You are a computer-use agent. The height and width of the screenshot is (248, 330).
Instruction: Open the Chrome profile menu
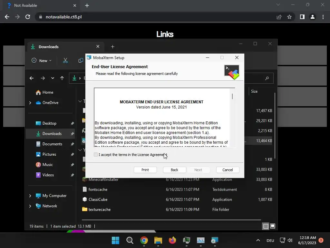[x=313, y=17]
